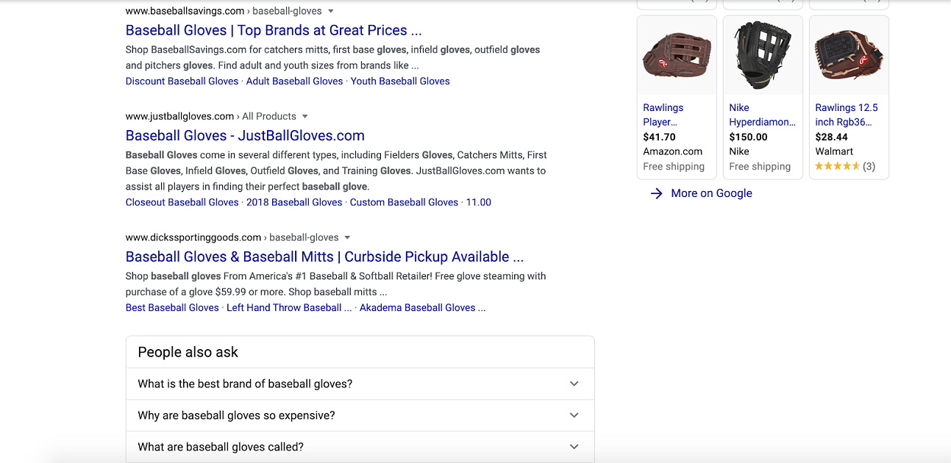Click the Nike Hyperdiamond product title link
The height and width of the screenshot is (463, 951).
762,115
